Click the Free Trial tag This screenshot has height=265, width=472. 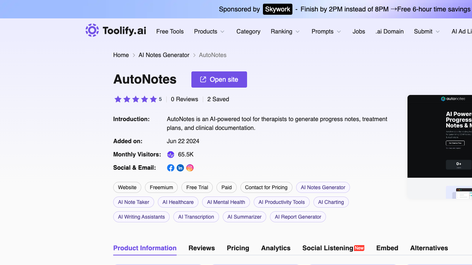(197, 187)
